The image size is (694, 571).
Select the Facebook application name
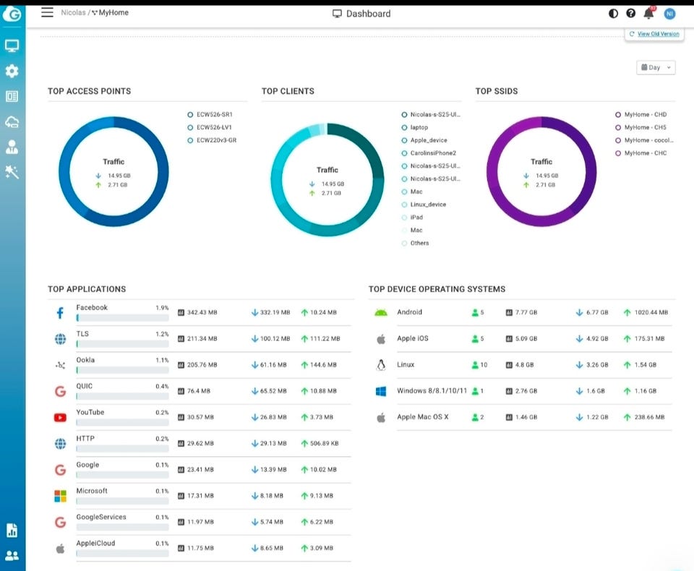(x=92, y=308)
